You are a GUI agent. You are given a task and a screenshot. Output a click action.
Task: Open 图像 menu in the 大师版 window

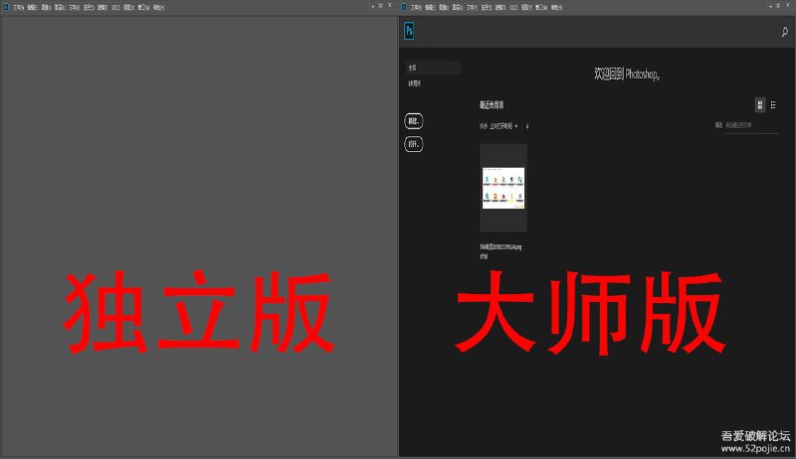tap(444, 8)
